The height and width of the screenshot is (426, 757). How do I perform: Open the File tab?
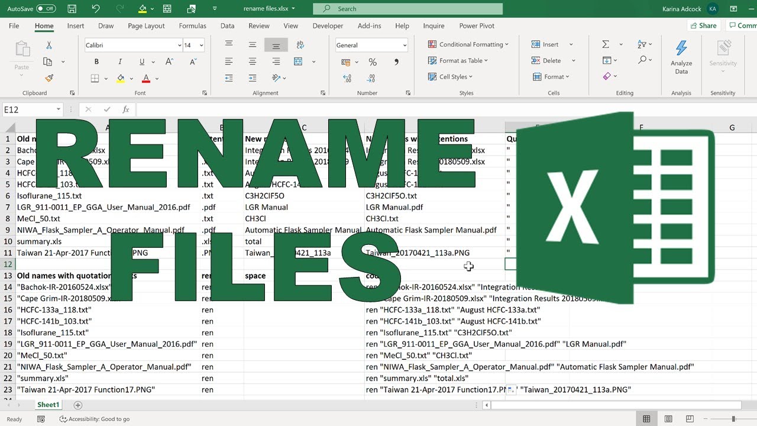click(x=14, y=26)
